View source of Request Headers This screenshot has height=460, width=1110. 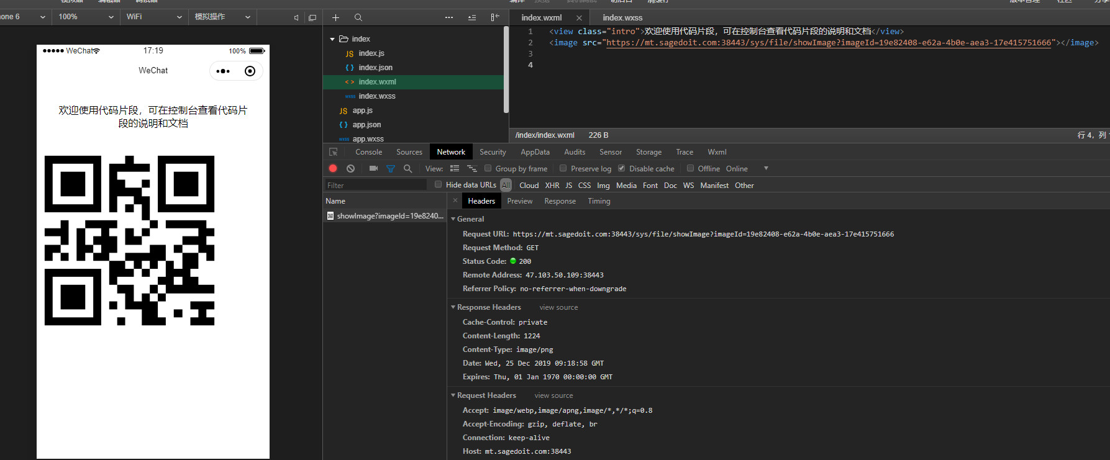[553, 395]
